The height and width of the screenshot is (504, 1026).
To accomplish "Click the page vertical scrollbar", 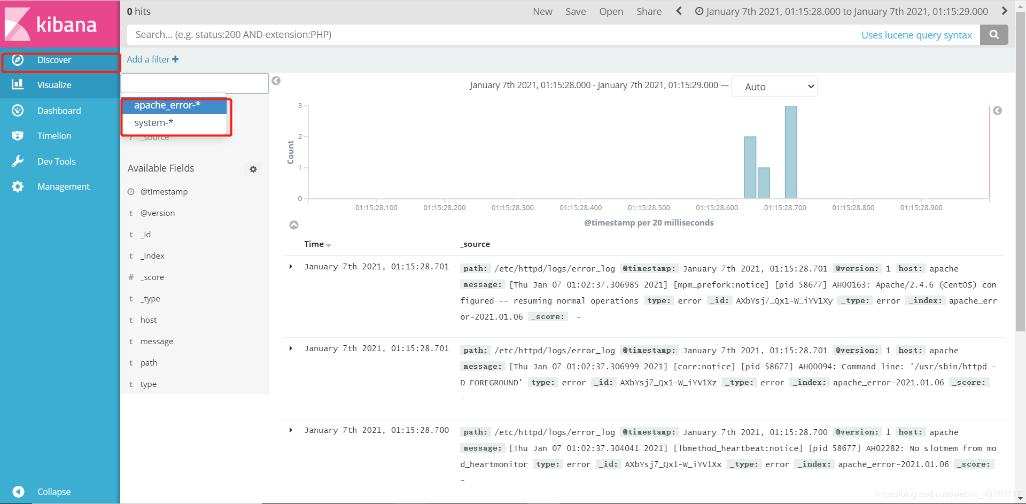I will pyautogui.click(x=1020, y=171).
